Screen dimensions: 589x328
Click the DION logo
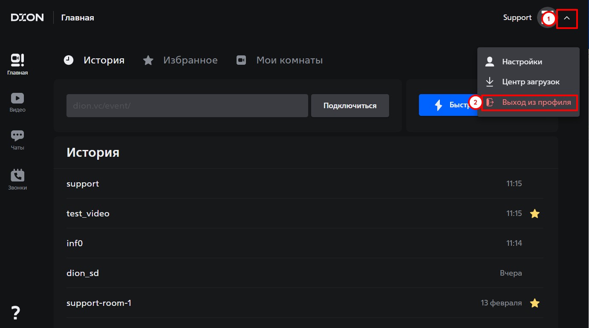coord(27,17)
